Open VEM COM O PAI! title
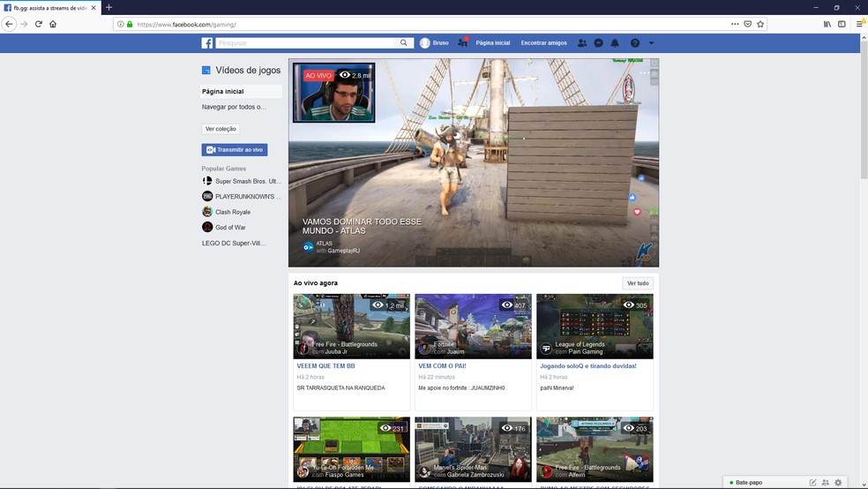 pyautogui.click(x=442, y=366)
